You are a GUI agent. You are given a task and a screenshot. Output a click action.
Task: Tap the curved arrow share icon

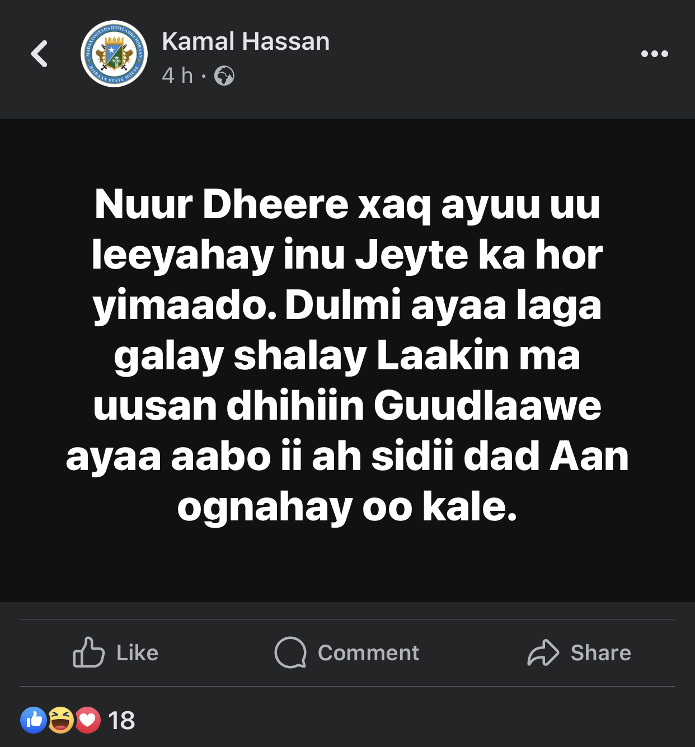543,652
